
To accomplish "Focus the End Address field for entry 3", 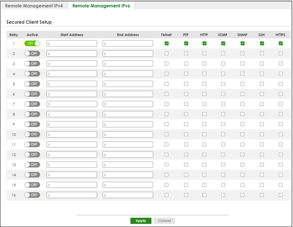I will point(128,64).
